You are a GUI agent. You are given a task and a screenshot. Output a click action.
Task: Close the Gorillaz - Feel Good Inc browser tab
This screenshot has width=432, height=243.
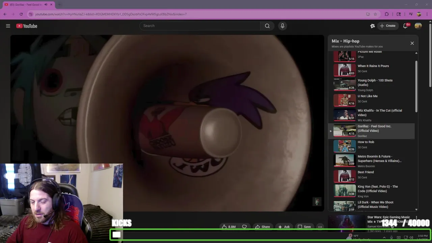coord(52,5)
